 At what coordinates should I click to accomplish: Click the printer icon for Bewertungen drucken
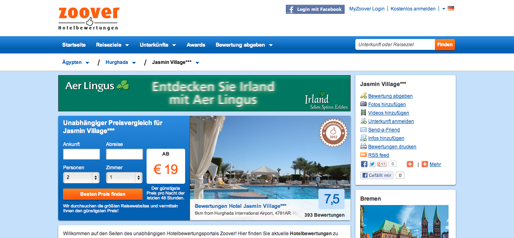[x=363, y=146]
